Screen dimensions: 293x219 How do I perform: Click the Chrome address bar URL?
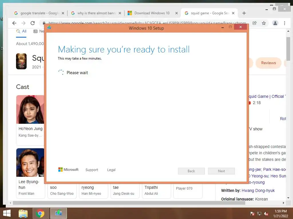coord(147,23)
